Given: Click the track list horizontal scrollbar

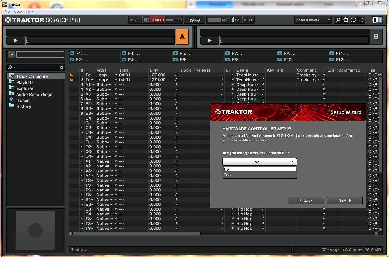Looking at the screenshot, I should (137, 233).
